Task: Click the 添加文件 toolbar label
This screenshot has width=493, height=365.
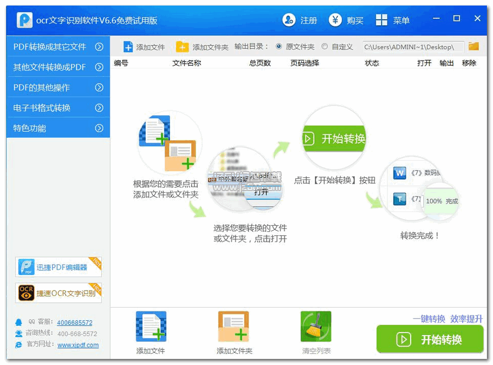Action: [150, 47]
